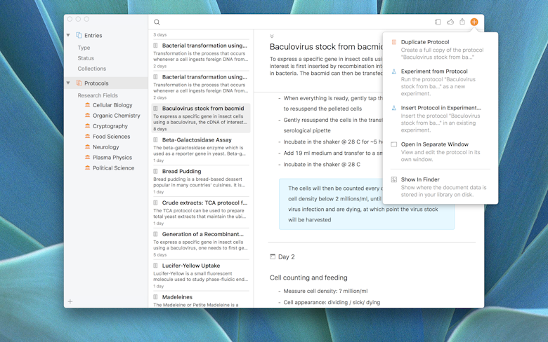Click icon beside Lucifer-Yellow Uptake
This screenshot has height=342, width=548.
[x=155, y=266]
